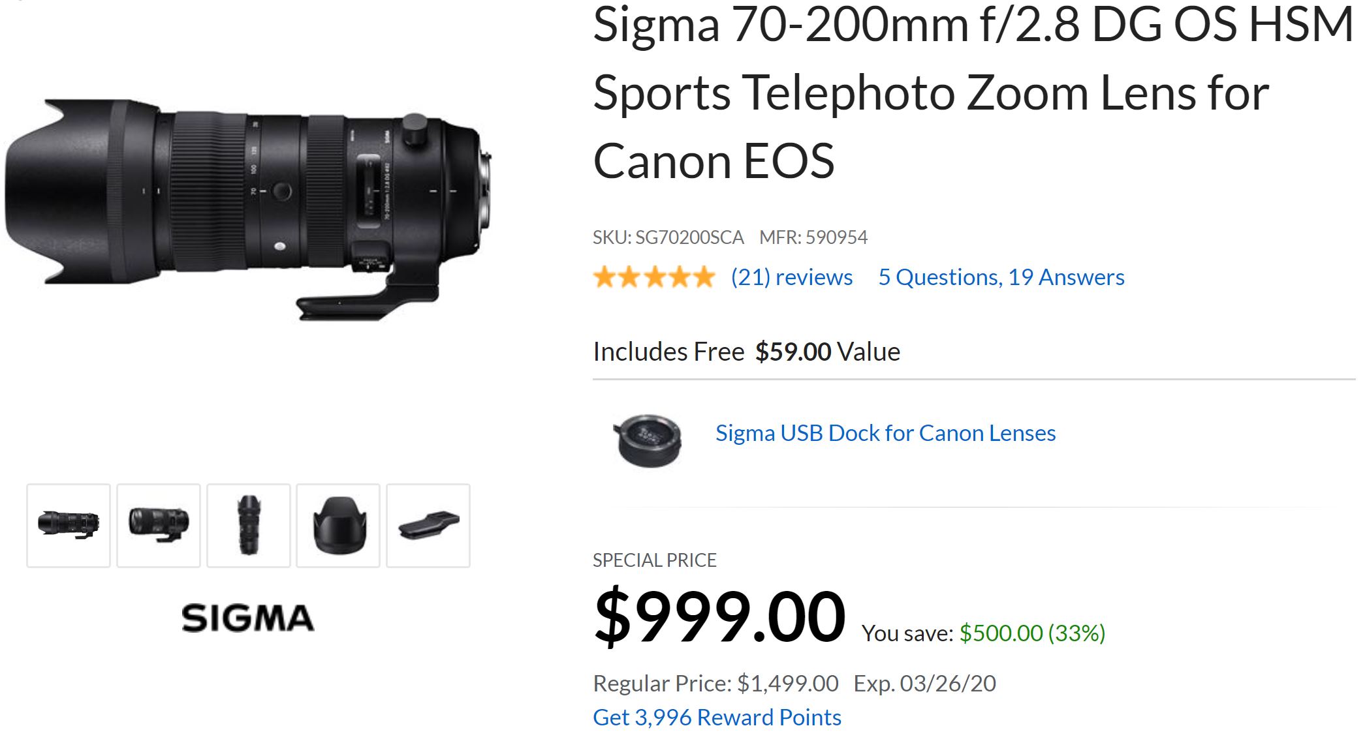Screen dimensions: 1367x756
Task: Click the five-star rating icons
Action: tap(654, 277)
